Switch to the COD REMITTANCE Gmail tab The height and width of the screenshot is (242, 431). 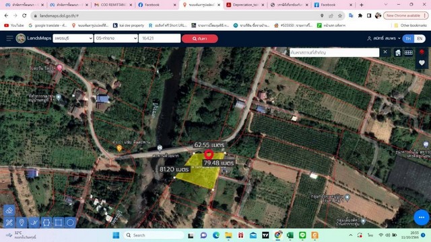click(112, 5)
